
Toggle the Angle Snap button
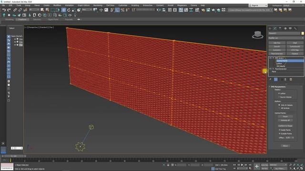pyautogui.click(x=117, y=10)
